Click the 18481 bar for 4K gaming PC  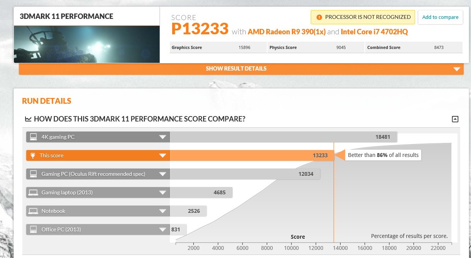click(283, 137)
